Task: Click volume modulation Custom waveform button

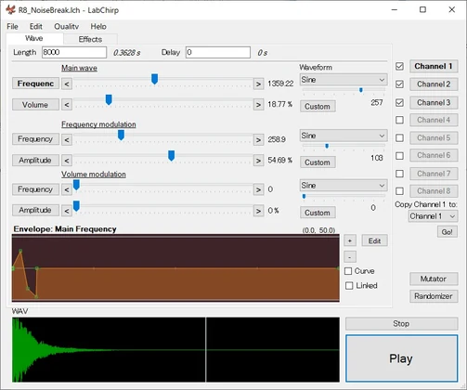Action: (318, 213)
